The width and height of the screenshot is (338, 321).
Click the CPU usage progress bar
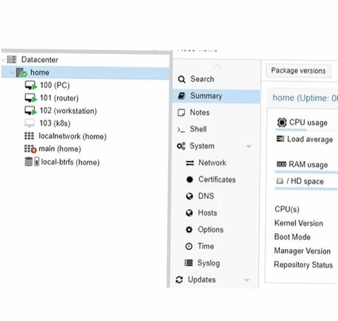(306, 130)
